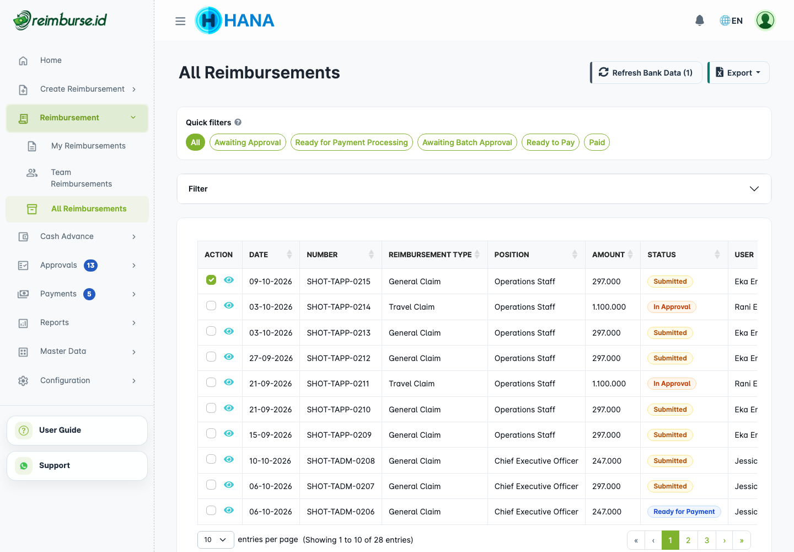Click the Home sidebar icon
This screenshot has width=794, height=552.
[x=23, y=61]
